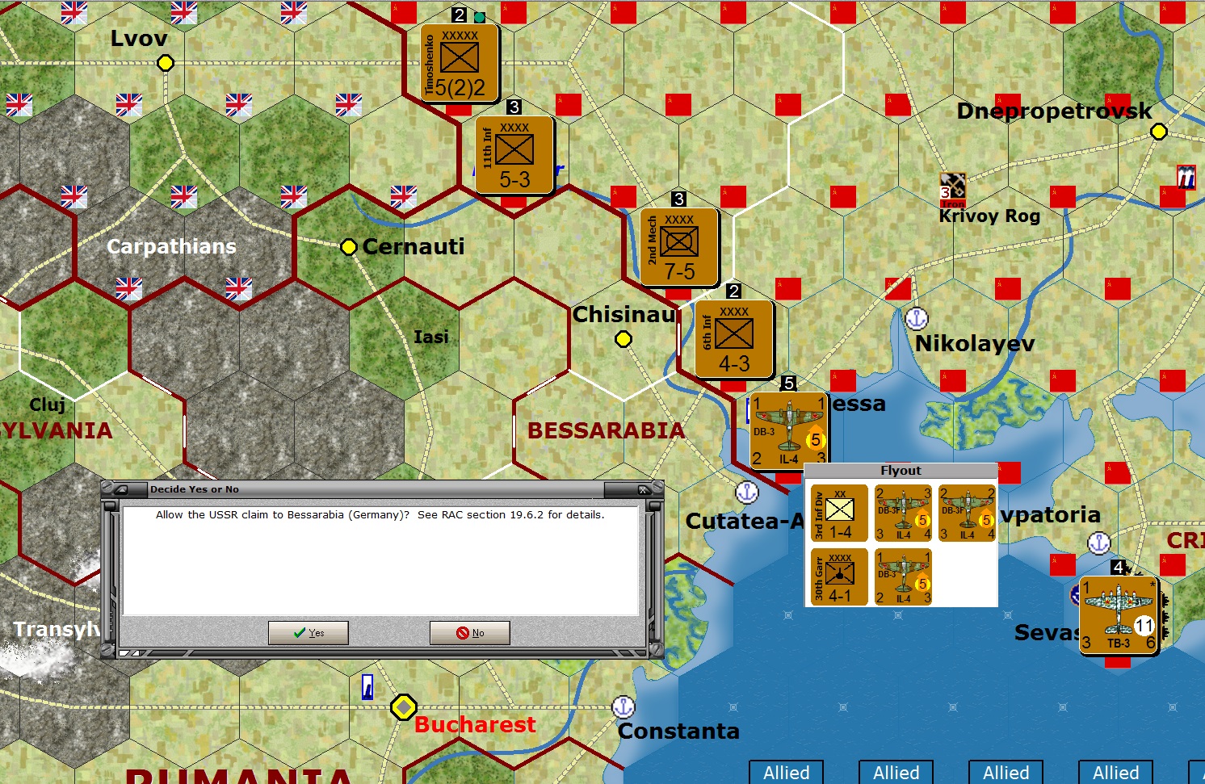Click stack count 2 above Timoshenko counter
Screen dimensions: 1205x784
(x=460, y=15)
